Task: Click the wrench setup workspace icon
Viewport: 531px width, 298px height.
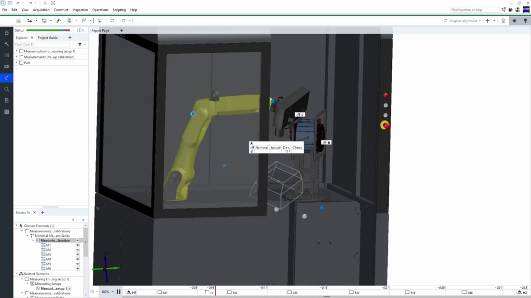Action: [6, 44]
